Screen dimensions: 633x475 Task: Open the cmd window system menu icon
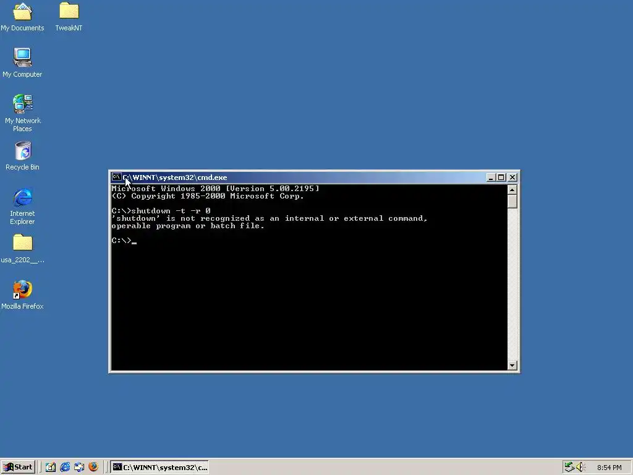tap(116, 177)
